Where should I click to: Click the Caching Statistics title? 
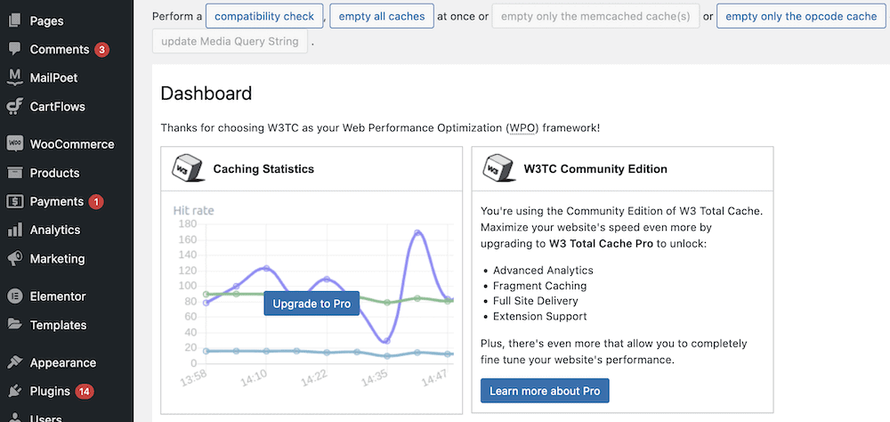263,168
